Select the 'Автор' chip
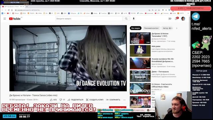The image size is (213, 120). click(168, 28)
